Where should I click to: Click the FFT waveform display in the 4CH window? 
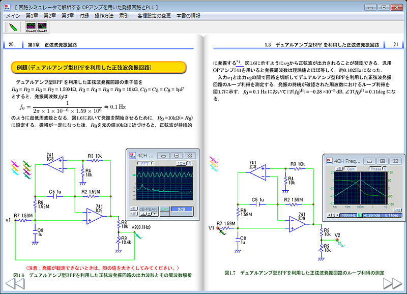click(x=164, y=183)
